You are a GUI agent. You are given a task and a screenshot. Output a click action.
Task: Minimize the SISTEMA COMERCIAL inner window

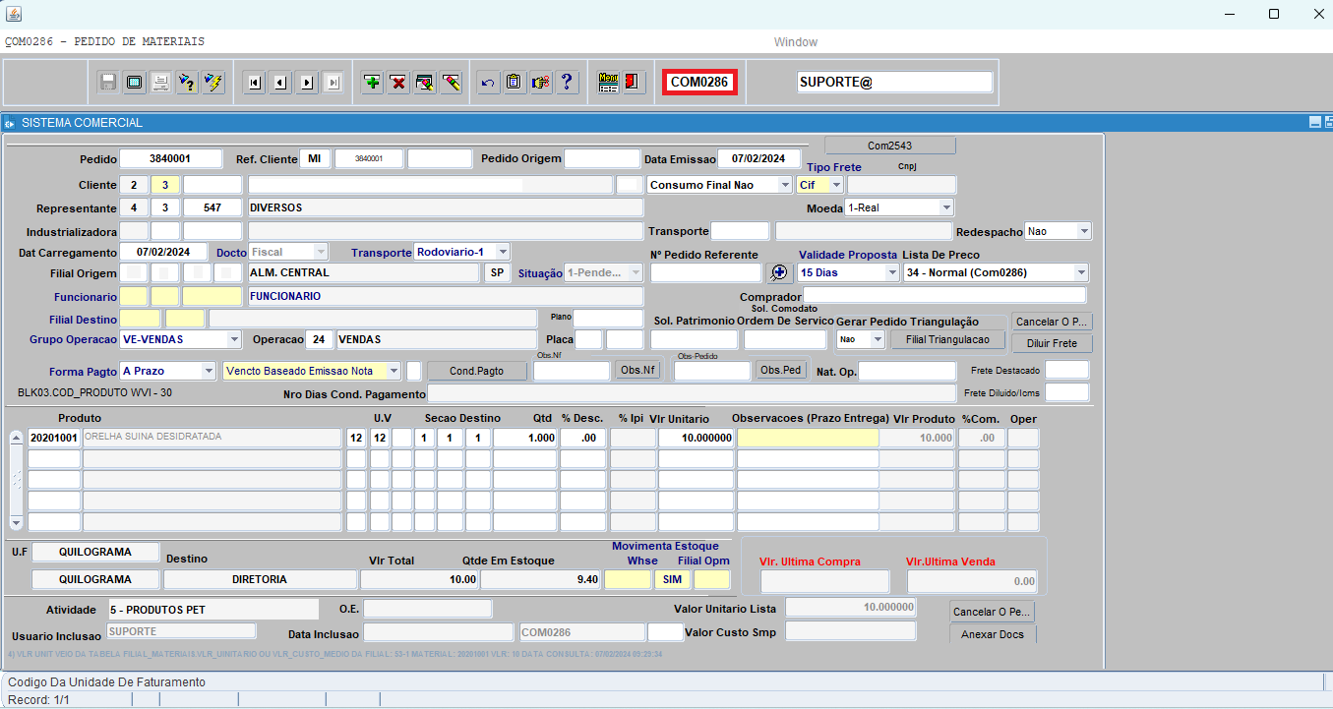(1314, 122)
